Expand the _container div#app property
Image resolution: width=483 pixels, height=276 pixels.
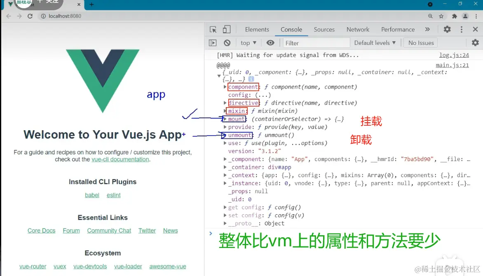pyautogui.click(x=225, y=167)
